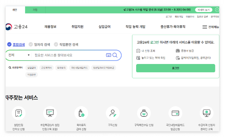Switch to the 기업 tab
225x137 pixels.
(35, 10)
